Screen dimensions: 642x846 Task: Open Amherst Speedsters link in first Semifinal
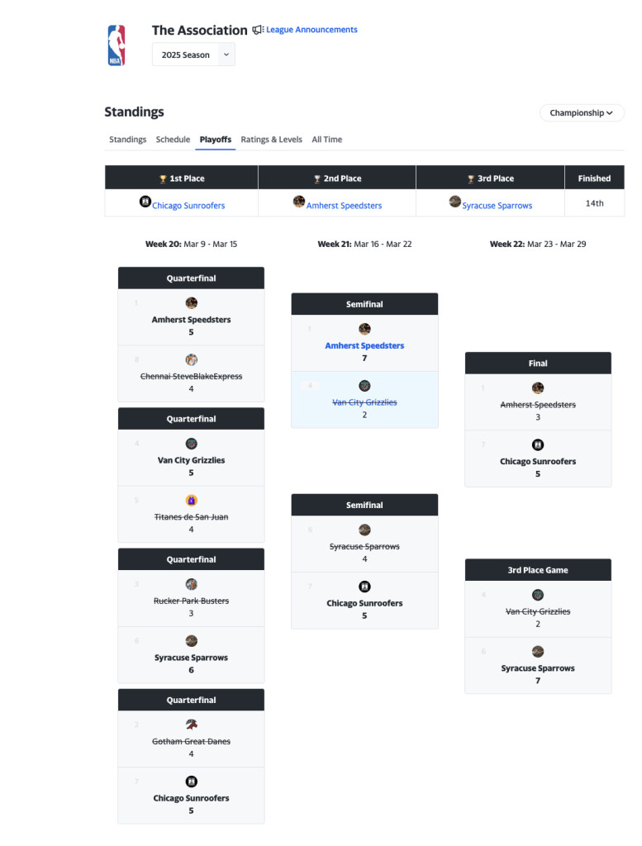pyautogui.click(x=364, y=346)
